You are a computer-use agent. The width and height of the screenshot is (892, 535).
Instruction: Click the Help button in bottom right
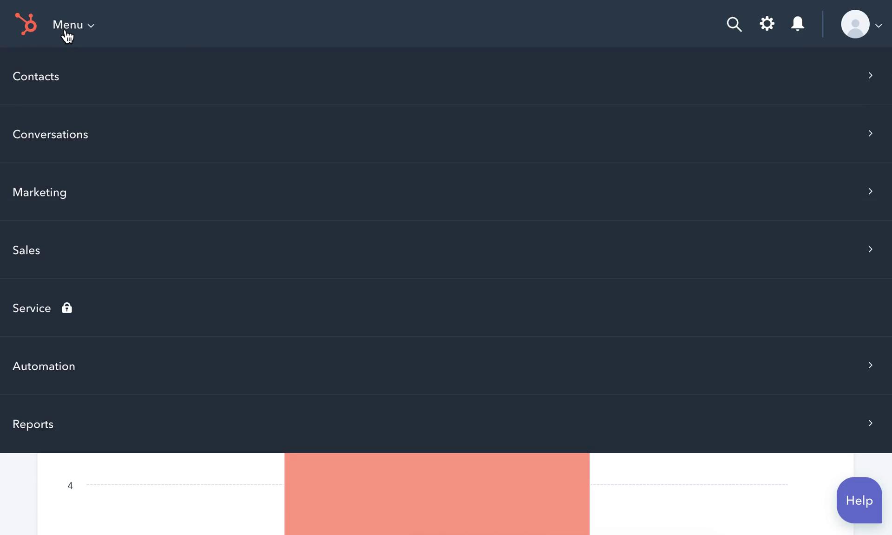[x=859, y=499]
